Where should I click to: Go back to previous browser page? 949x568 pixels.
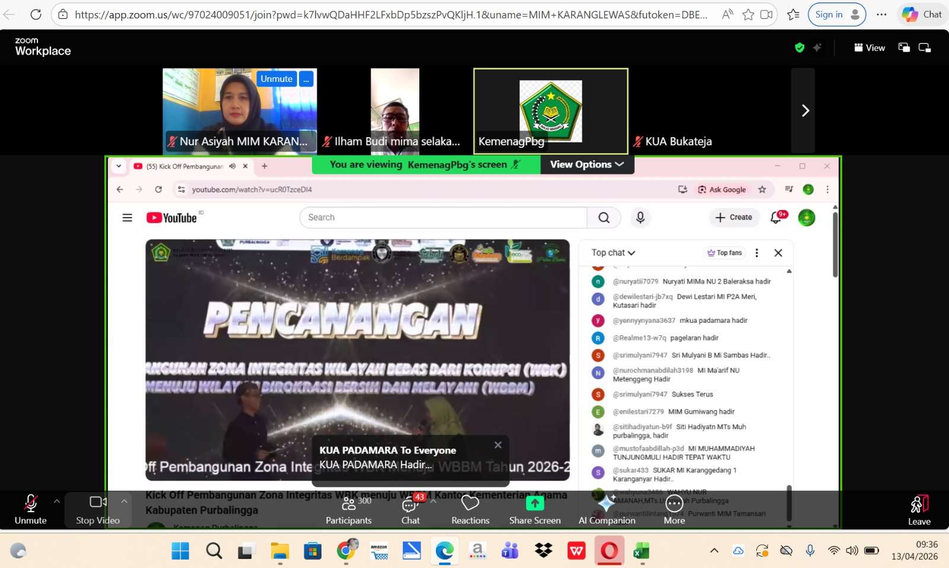[10, 14]
